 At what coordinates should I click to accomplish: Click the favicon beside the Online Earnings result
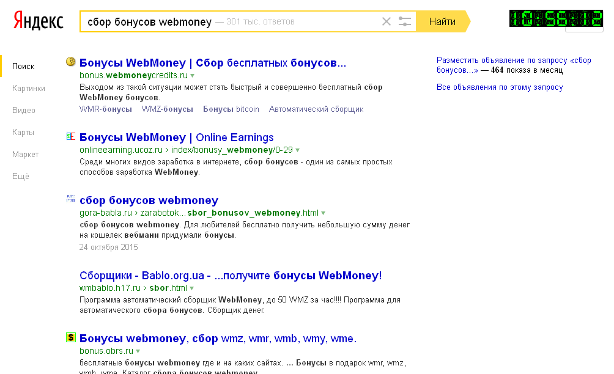pyautogui.click(x=70, y=136)
